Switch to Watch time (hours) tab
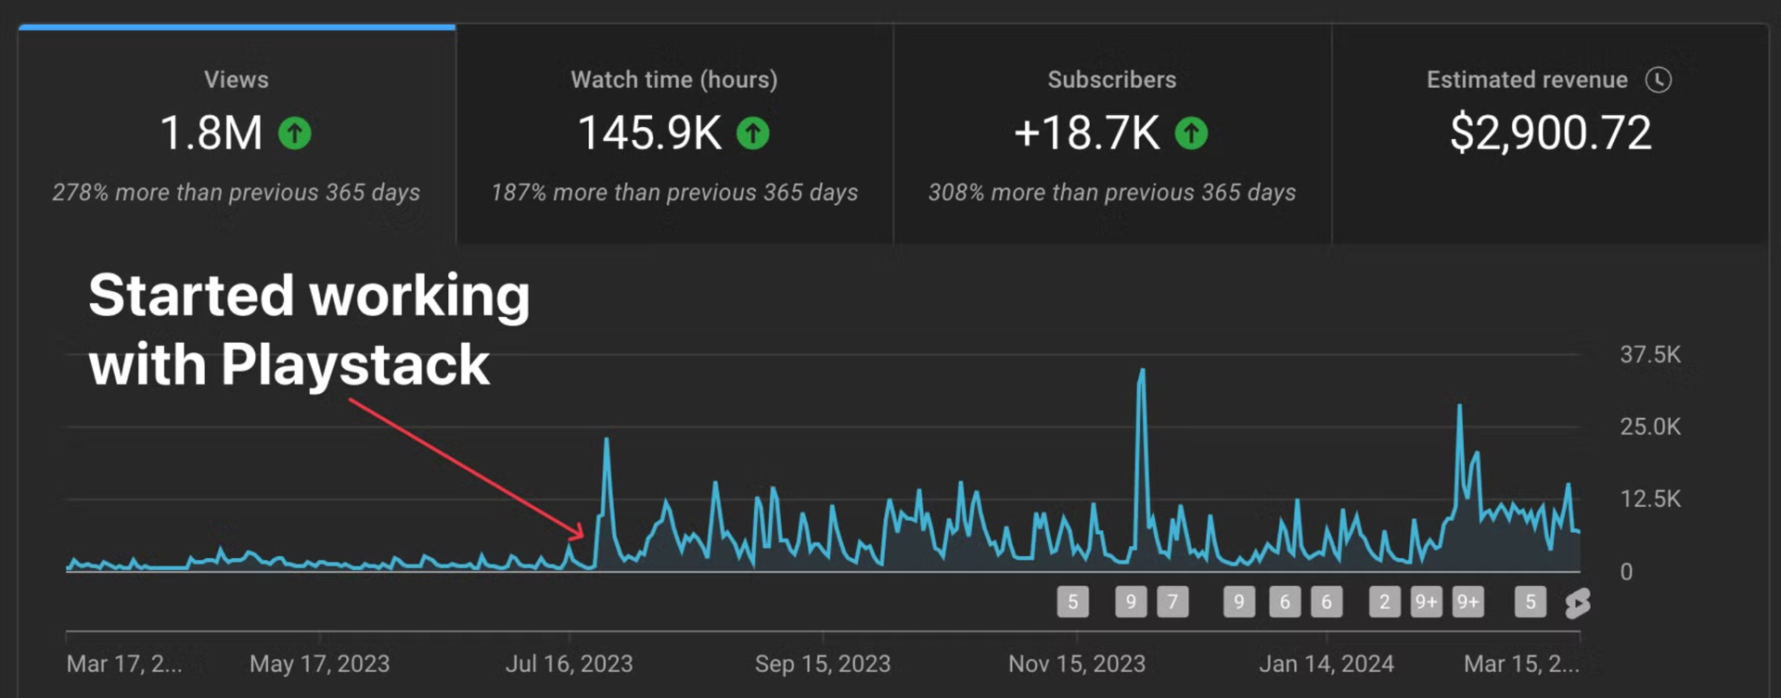The width and height of the screenshot is (1781, 698). (674, 134)
